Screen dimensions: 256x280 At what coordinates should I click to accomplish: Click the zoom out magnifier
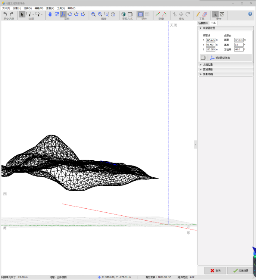tap(100, 14)
